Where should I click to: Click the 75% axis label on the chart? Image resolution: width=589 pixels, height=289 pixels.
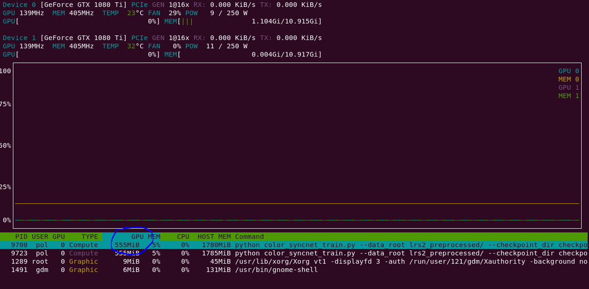click(x=6, y=104)
